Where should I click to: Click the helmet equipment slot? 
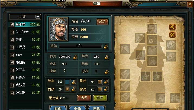[x=152, y=29]
